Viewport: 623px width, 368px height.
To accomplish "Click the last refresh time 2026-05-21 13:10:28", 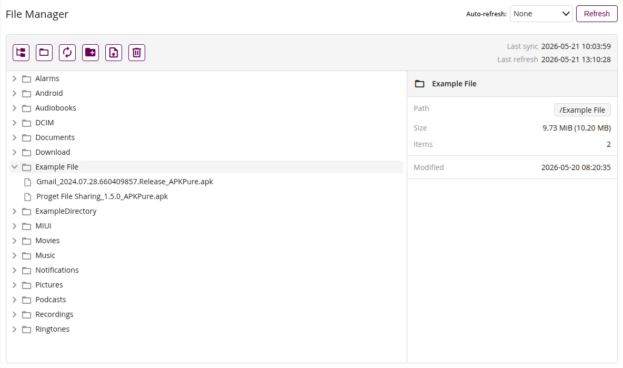I will pos(576,59).
